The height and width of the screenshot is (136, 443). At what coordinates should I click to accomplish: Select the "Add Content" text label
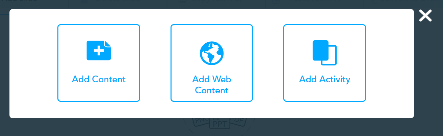pyautogui.click(x=99, y=79)
